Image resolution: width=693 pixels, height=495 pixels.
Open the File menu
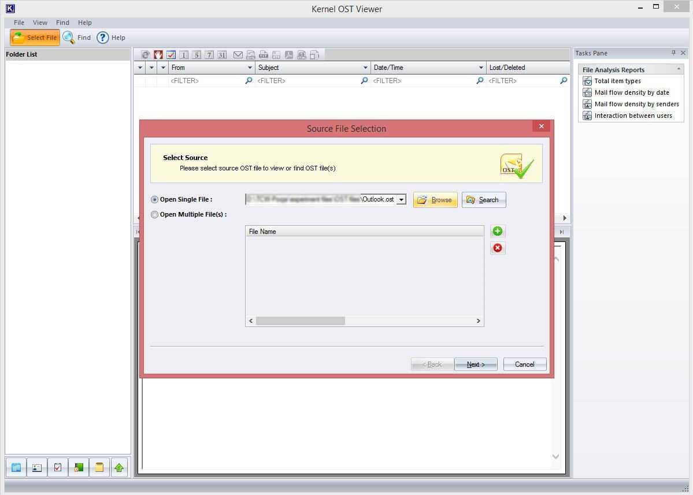(19, 23)
